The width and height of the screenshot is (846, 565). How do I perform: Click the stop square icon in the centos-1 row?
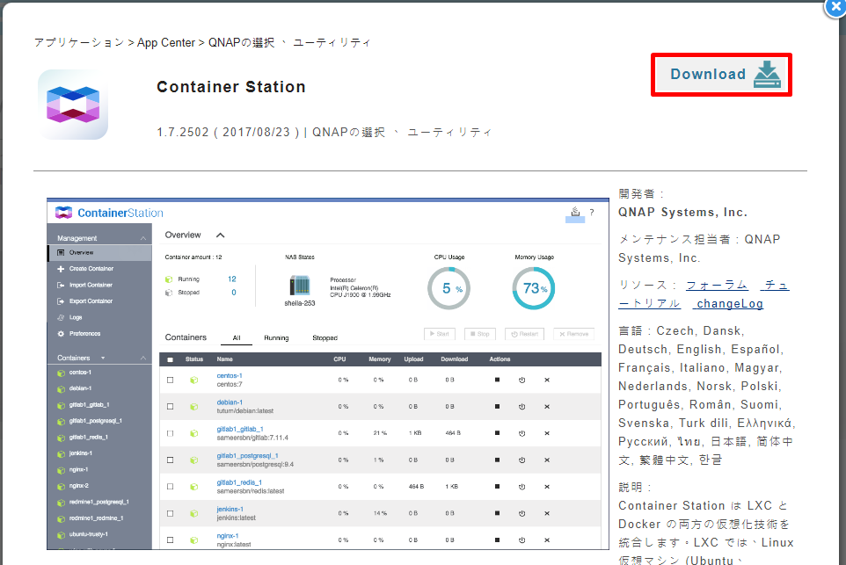coord(497,380)
